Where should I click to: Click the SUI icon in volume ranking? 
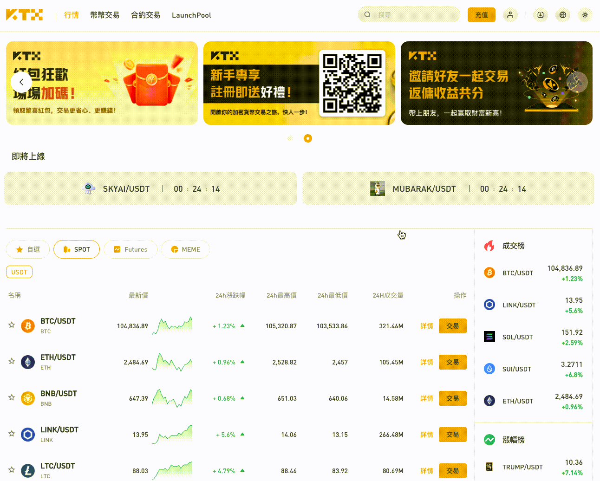pos(489,369)
